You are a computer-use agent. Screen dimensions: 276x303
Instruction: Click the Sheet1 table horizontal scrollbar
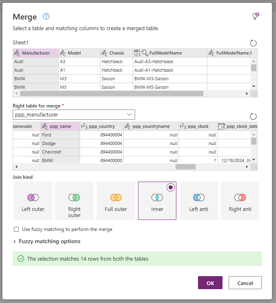(x=111, y=93)
